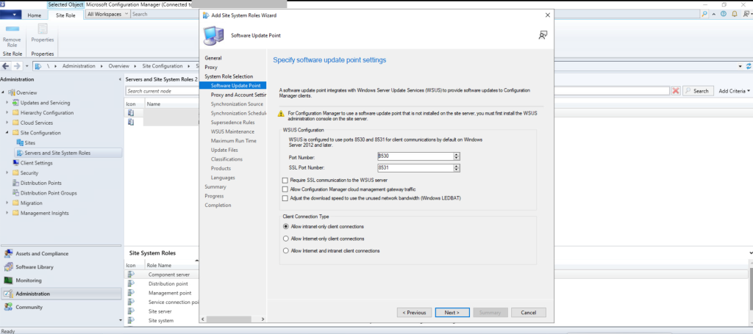Click the clear search red X icon

point(675,91)
